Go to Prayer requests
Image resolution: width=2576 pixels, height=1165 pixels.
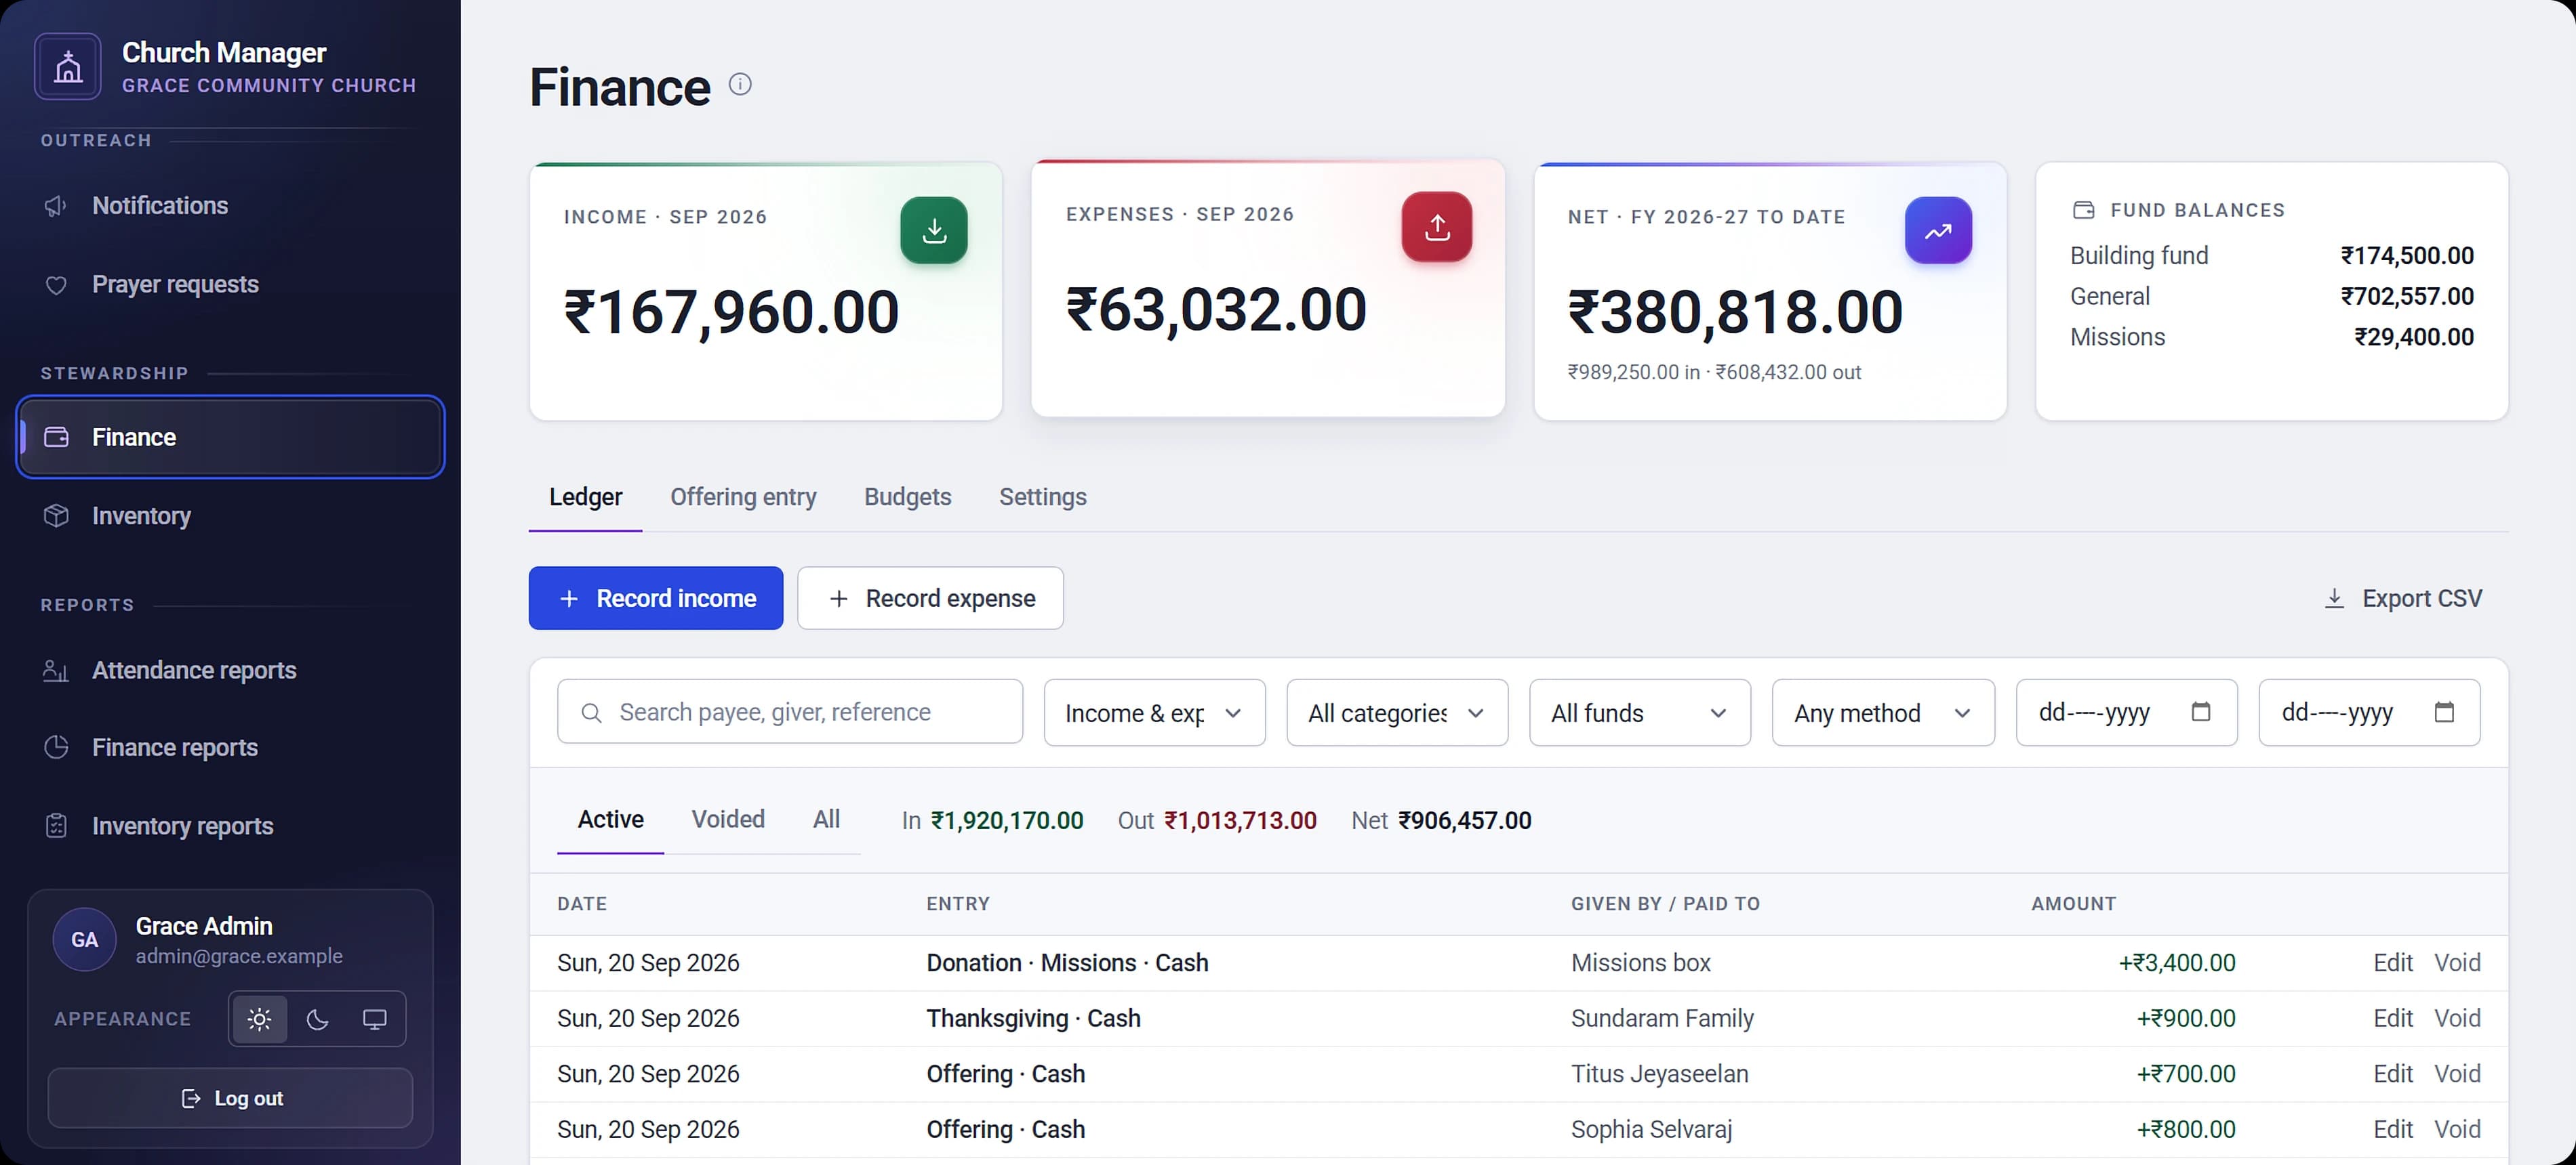[x=230, y=284]
